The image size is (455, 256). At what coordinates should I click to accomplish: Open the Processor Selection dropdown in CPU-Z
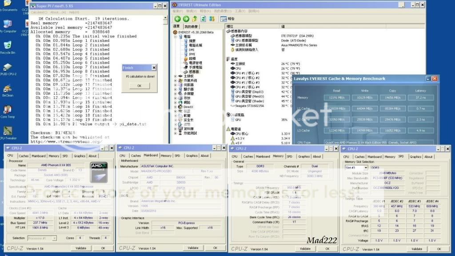tap(54, 238)
